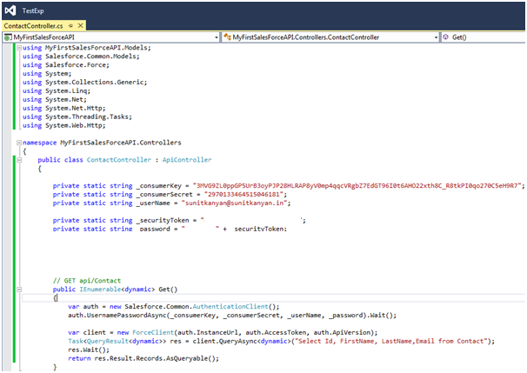Click the 'sunitkanyan@sunitkanyan.in' string
This screenshot has height=373, width=527.
click(234, 203)
